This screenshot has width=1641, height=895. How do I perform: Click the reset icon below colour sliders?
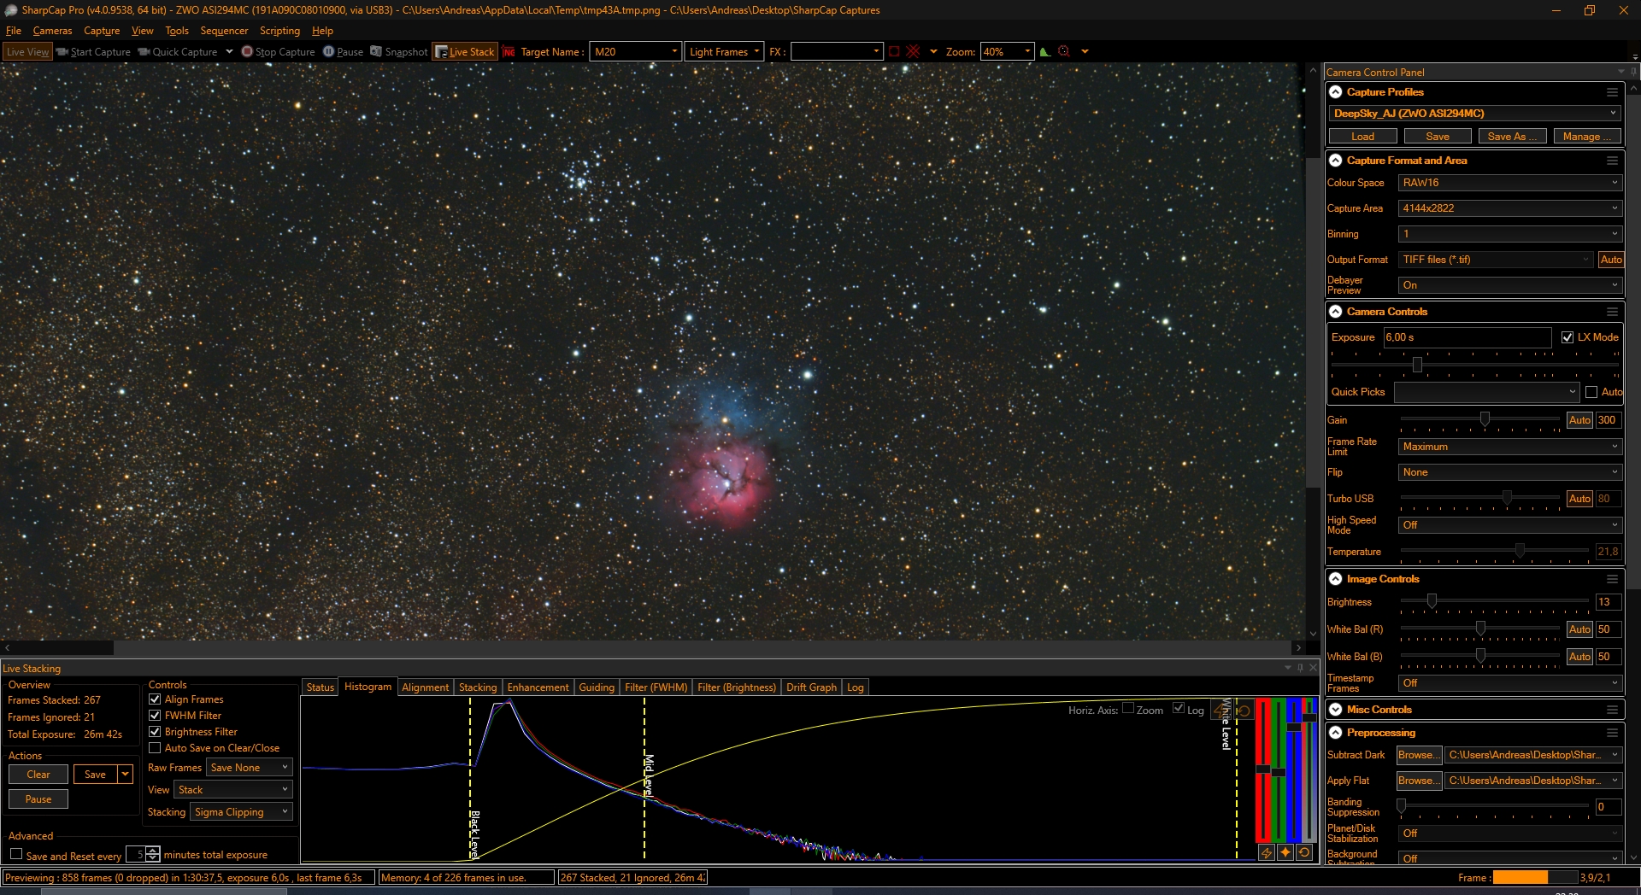[1304, 852]
